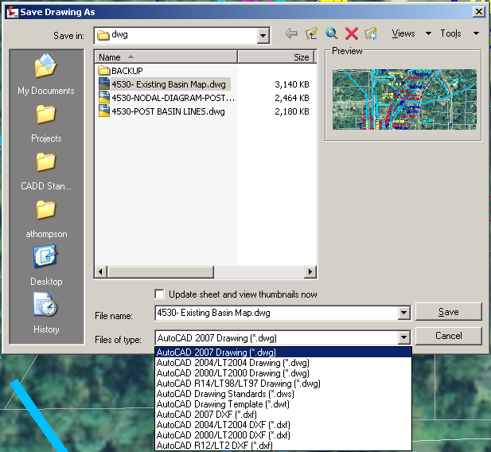Expand the Save in folder dropdown
Image resolution: width=491 pixels, height=452 pixels.
point(263,36)
